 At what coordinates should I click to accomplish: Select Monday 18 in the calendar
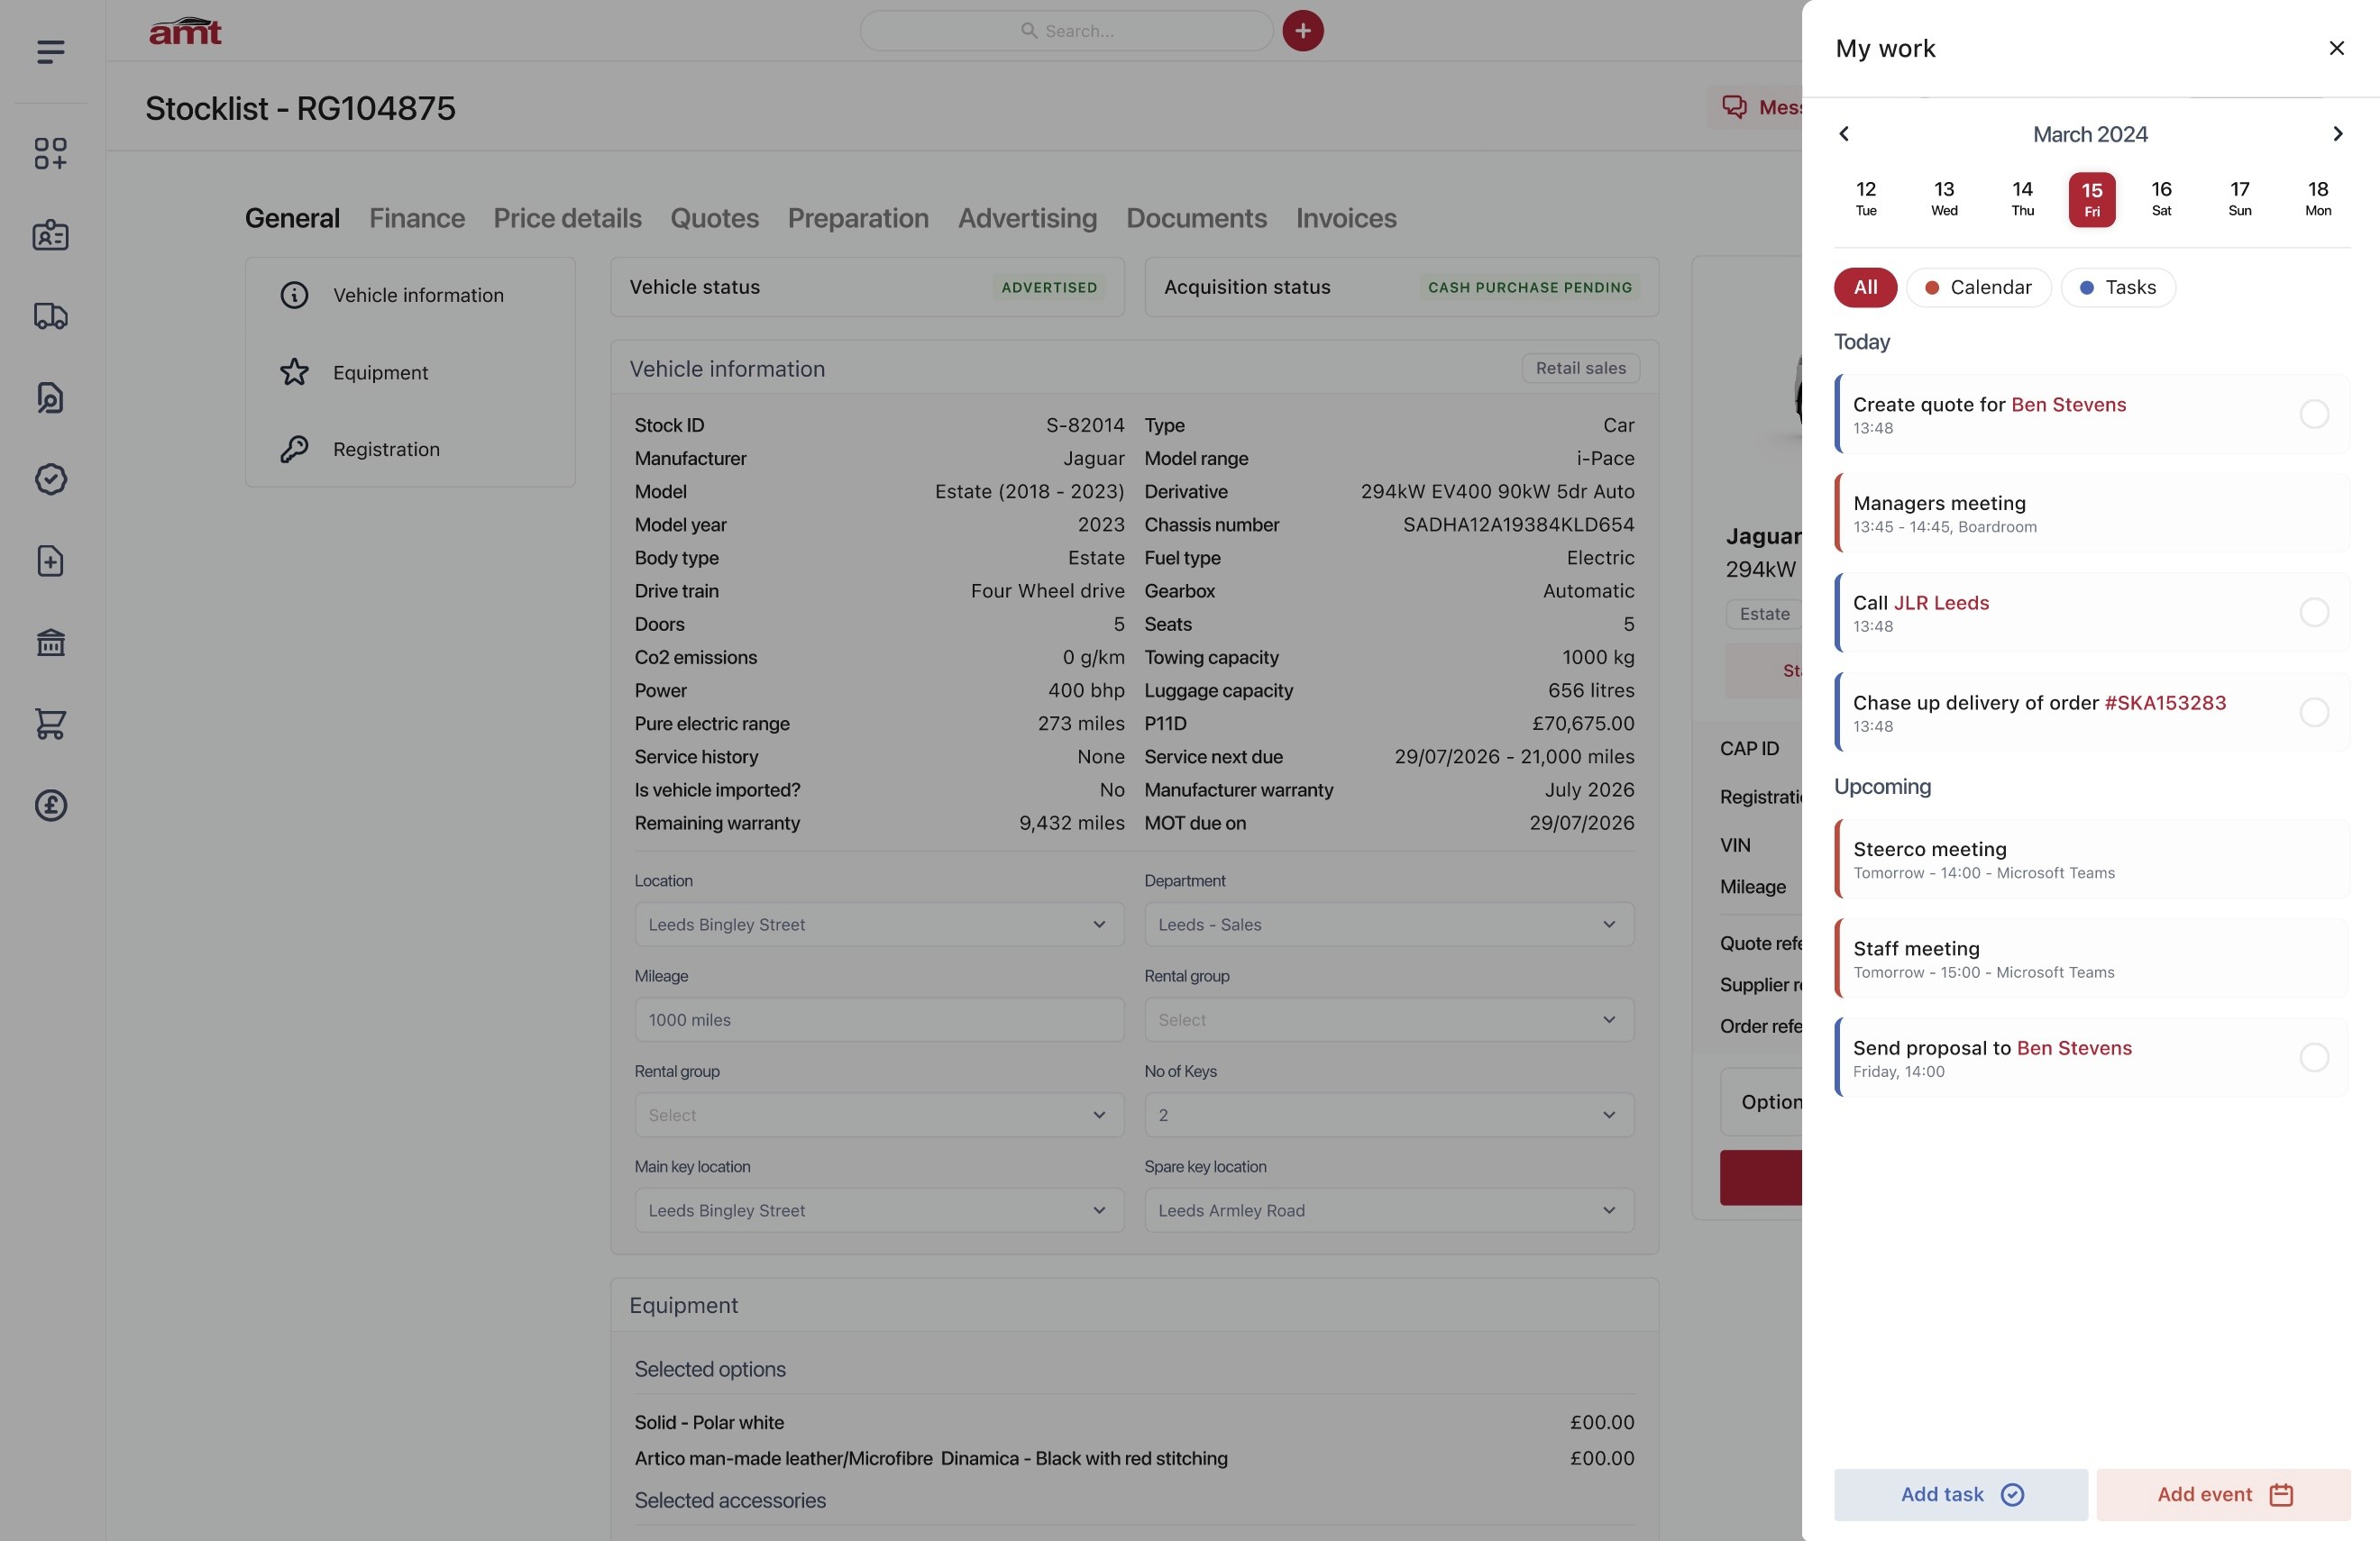(x=2317, y=199)
